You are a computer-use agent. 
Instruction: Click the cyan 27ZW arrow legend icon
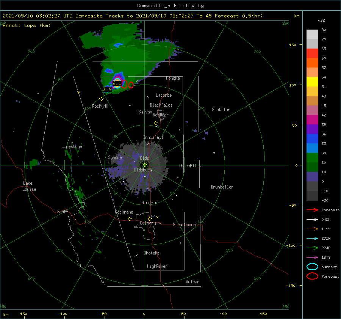pos(312,239)
